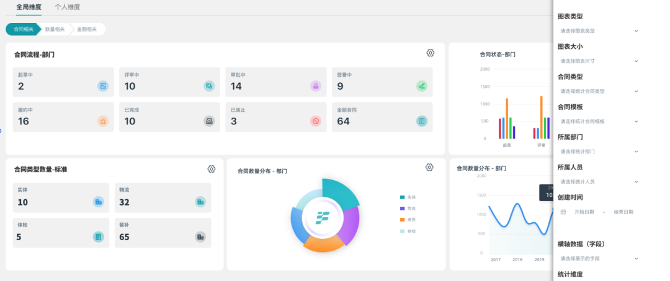The height and width of the screenshot is (281, 670).
Task: Open the 审批中 stat card showing 14
Action: [276, 82]
